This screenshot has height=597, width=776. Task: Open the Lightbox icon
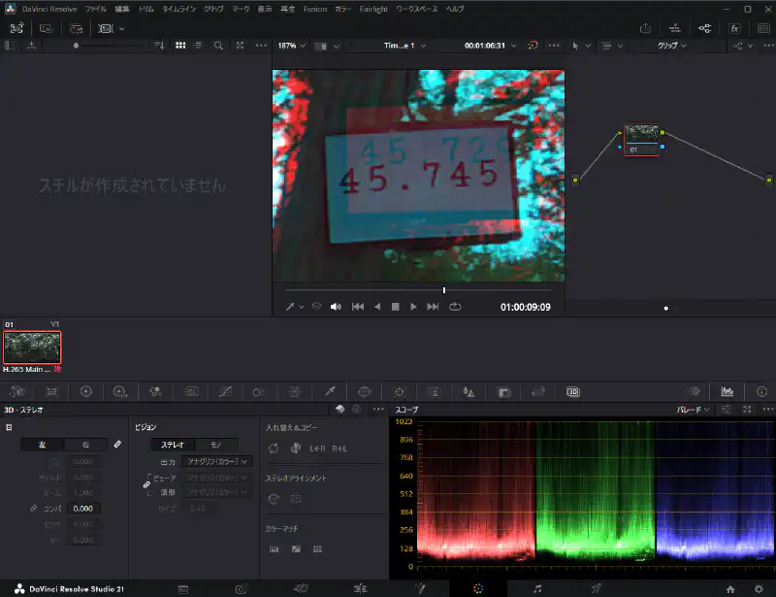[764, 28]
